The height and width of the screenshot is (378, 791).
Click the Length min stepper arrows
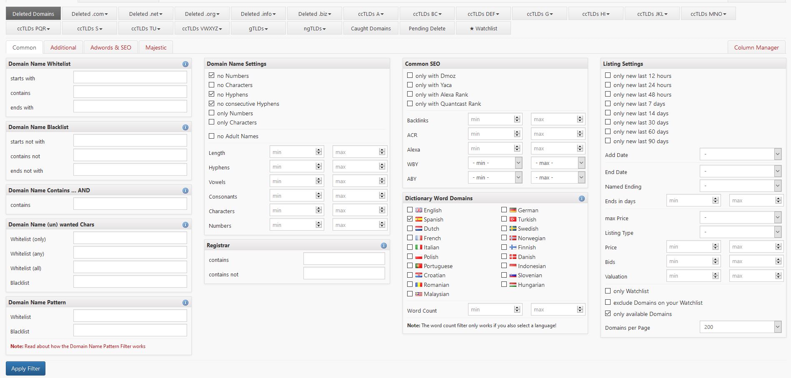tap(319, 152)
